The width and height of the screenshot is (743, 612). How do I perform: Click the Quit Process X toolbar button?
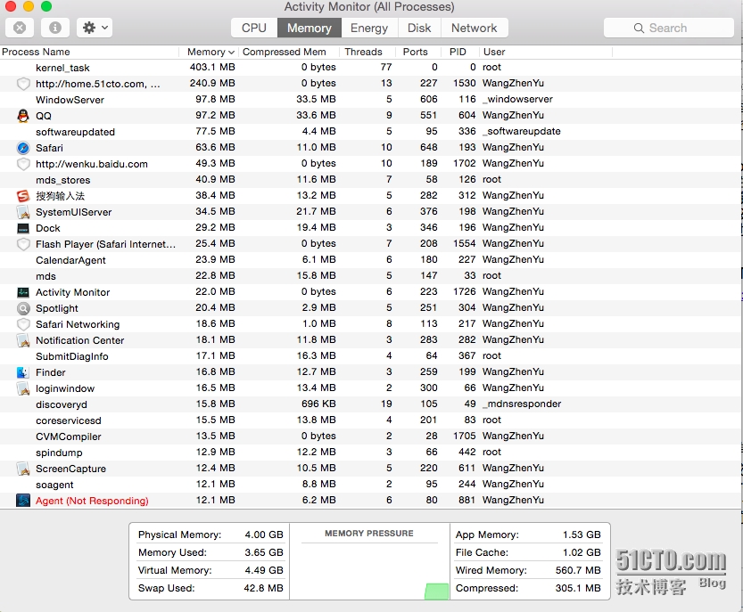20,28
